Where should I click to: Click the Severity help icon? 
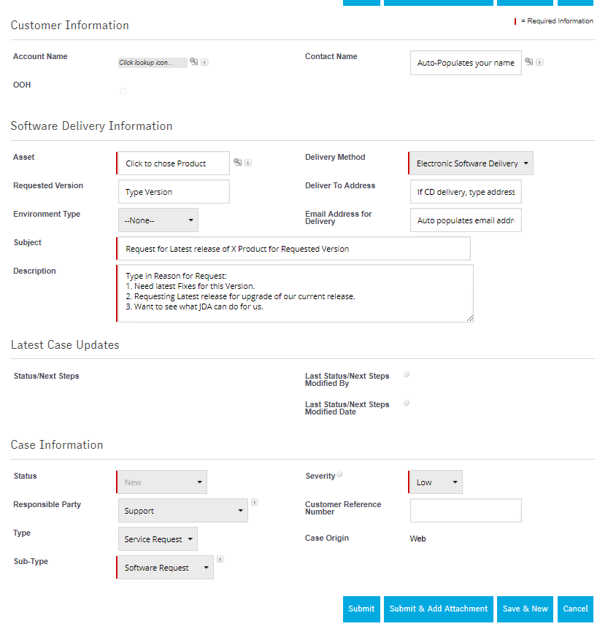click(339, 474)
